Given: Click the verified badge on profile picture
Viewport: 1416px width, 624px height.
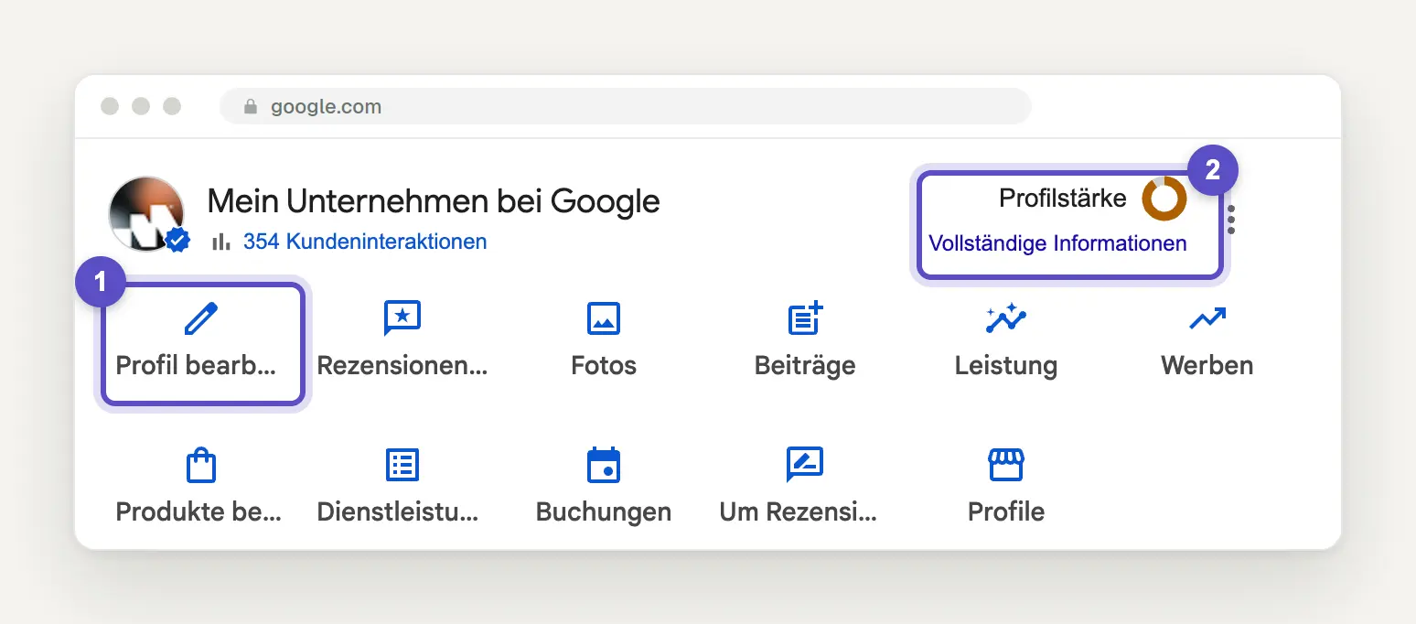Looking at the screenshot, I should point(177,241).
